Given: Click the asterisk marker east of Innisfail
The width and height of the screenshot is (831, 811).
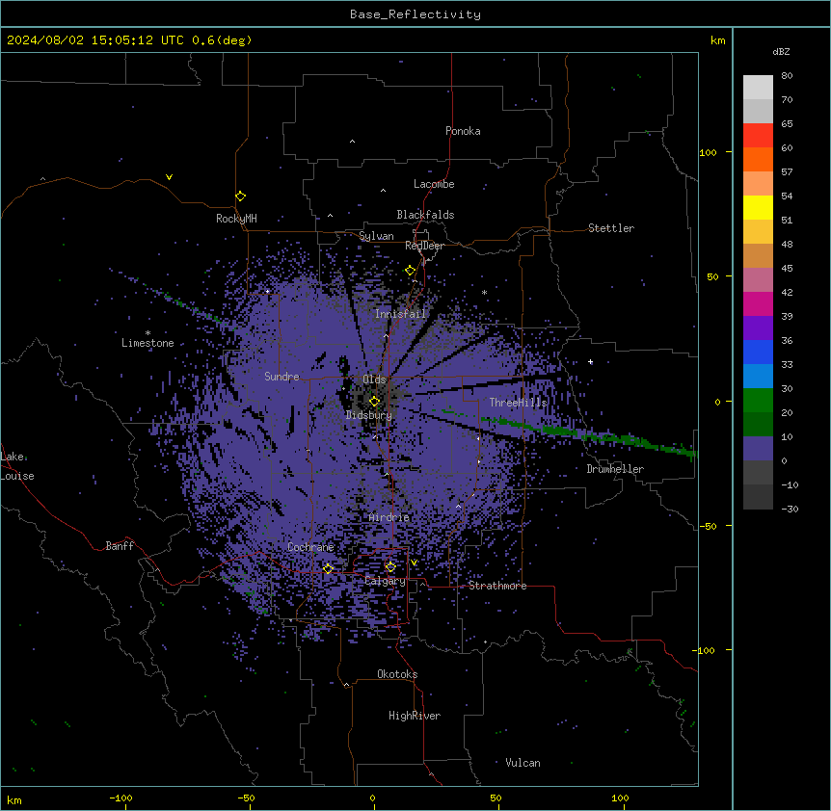Looking at the screenshot, I should [484, 292].
